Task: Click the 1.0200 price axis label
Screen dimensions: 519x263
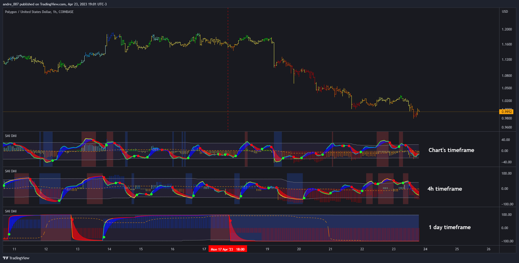Action: click(x=507, y=101)
